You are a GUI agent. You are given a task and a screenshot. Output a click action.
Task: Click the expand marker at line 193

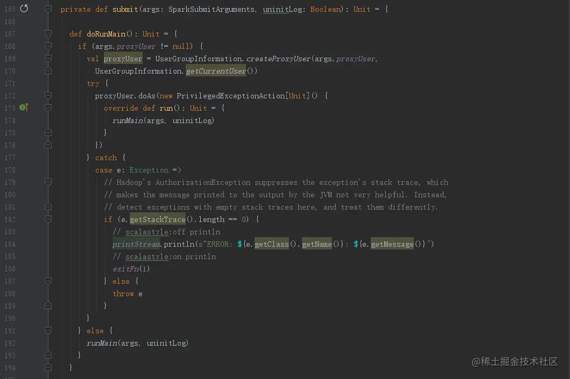click(x=48, y=355)
